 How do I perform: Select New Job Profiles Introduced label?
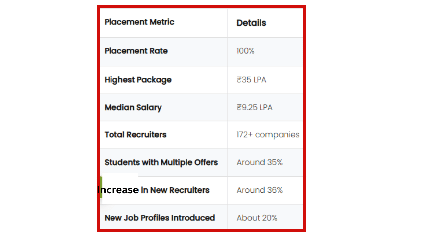tap(160, 218)
